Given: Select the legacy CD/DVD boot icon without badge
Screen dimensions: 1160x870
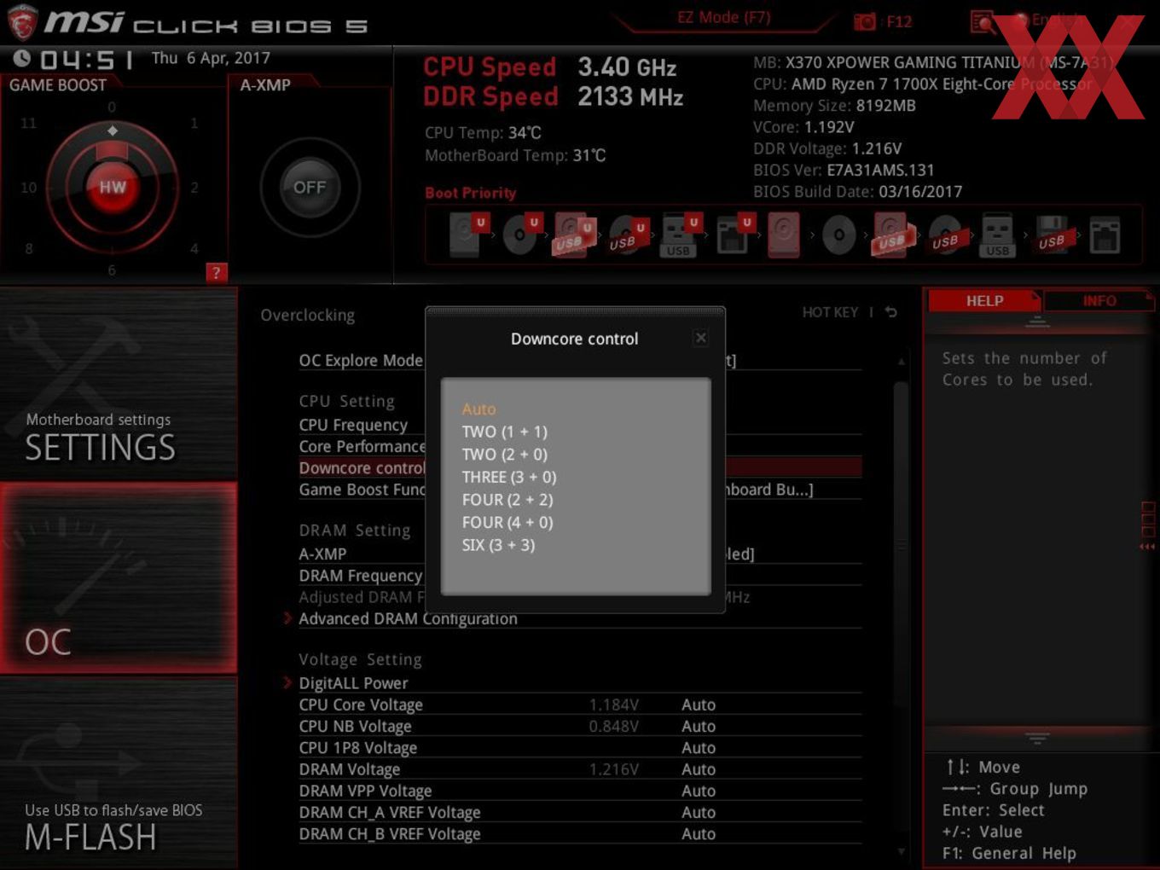Looking at the screenshot, I should (x=838, y=235).
